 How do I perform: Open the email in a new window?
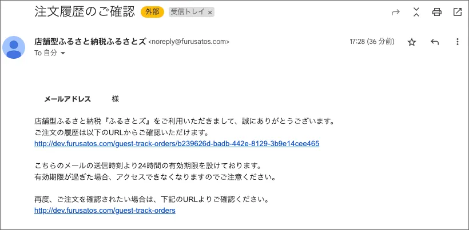click(458, 12)
